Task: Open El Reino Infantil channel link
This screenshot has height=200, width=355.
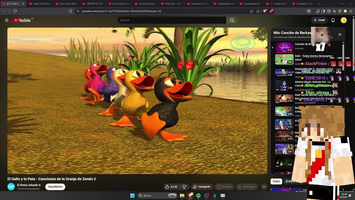Action: [x=27, y=185]
